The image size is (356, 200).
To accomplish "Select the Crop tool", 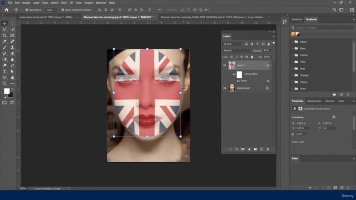I will 4,36.
